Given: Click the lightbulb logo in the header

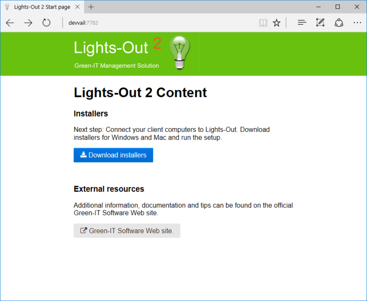Looking at the screenshot, I should point(179,52).
